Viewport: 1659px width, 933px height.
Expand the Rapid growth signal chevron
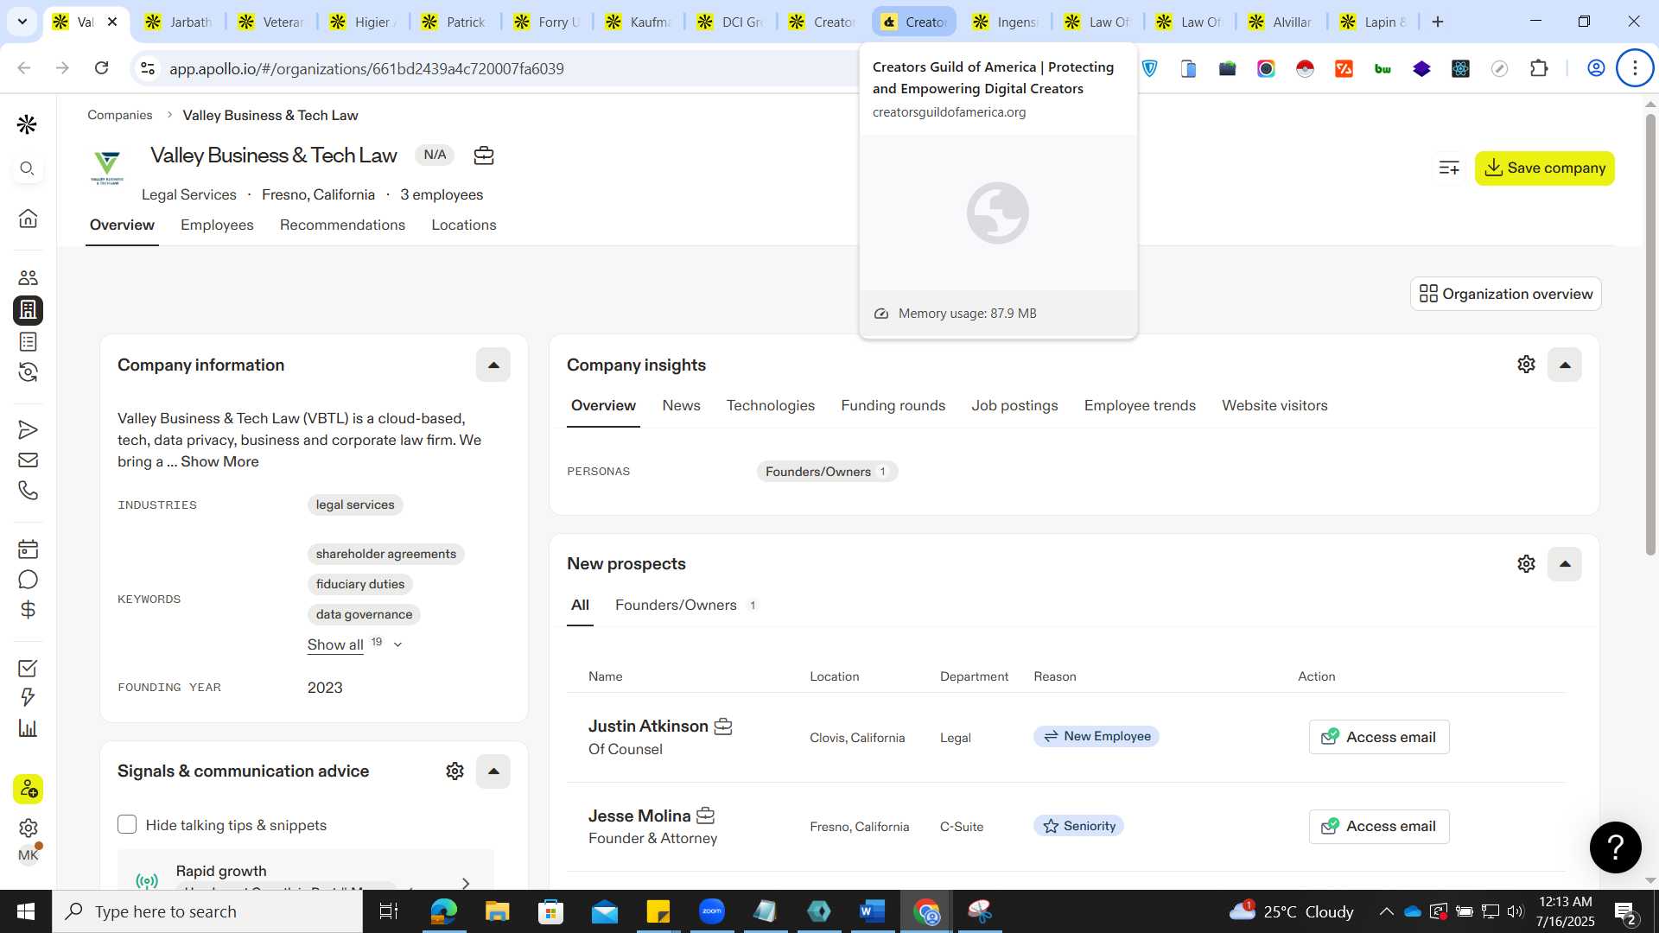(x=466, y=883)
